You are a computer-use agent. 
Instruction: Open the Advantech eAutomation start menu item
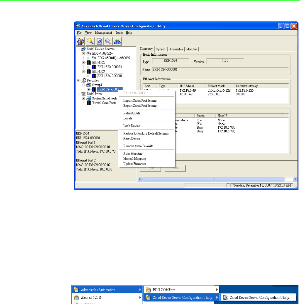[x=107, y=290]
